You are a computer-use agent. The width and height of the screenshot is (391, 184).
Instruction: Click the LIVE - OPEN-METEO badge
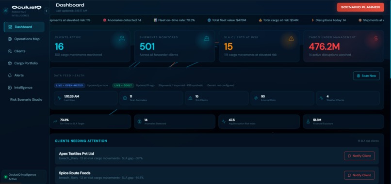(x=69, y=85)
